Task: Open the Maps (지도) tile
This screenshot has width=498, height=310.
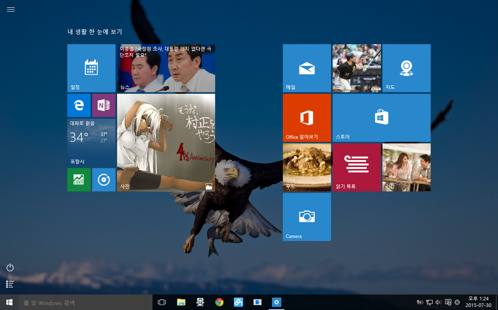Action: click(406, 68)
